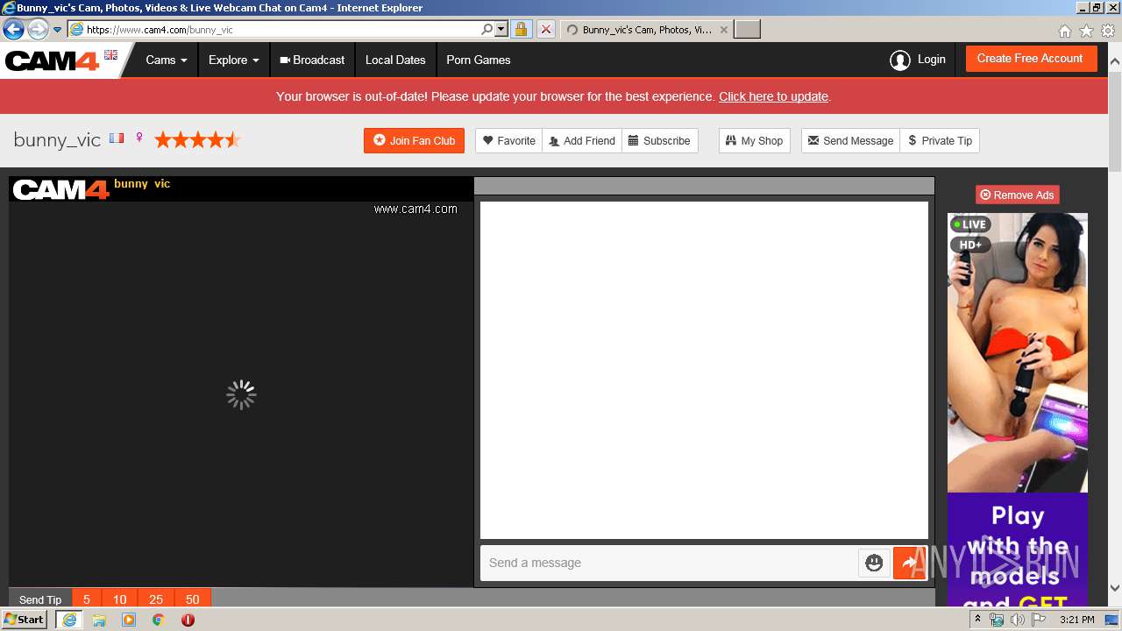
Task: Click the 'Click here to update' link
Action: point(773,96)
